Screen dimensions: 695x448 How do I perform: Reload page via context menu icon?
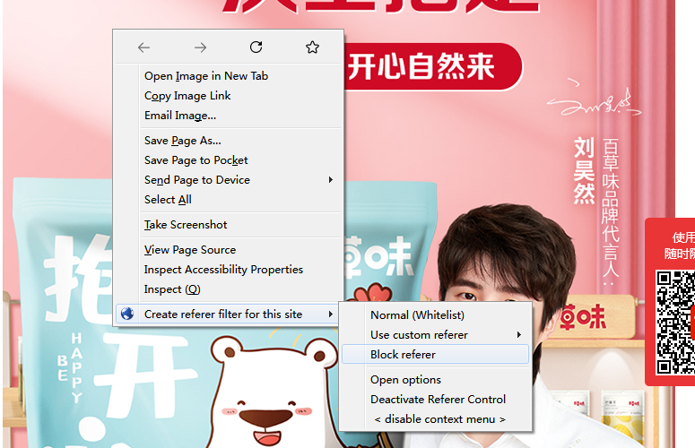pos(256,47)
